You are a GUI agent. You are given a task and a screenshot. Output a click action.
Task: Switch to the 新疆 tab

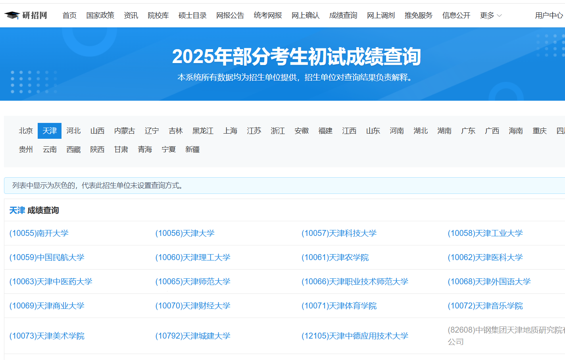pyautogui.click(x=192, y=149)
